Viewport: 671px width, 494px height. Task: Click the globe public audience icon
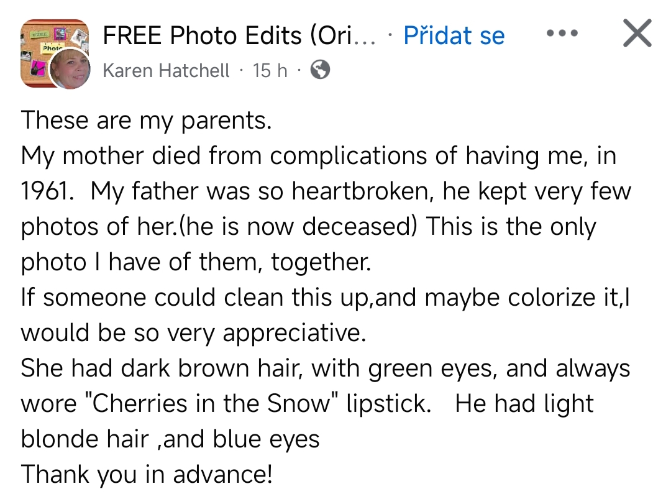pyautogui.click(x=320, y=70)
